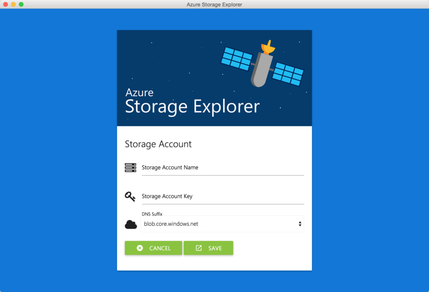The height and width of the screenshot is (292, 429).
Task: Maximize the window with the green button
Action: (x=21, y=4)
